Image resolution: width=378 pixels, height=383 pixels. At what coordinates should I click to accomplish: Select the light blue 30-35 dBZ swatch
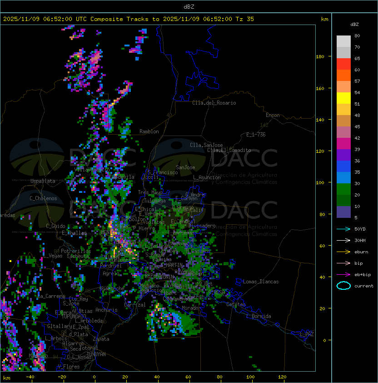343,177
